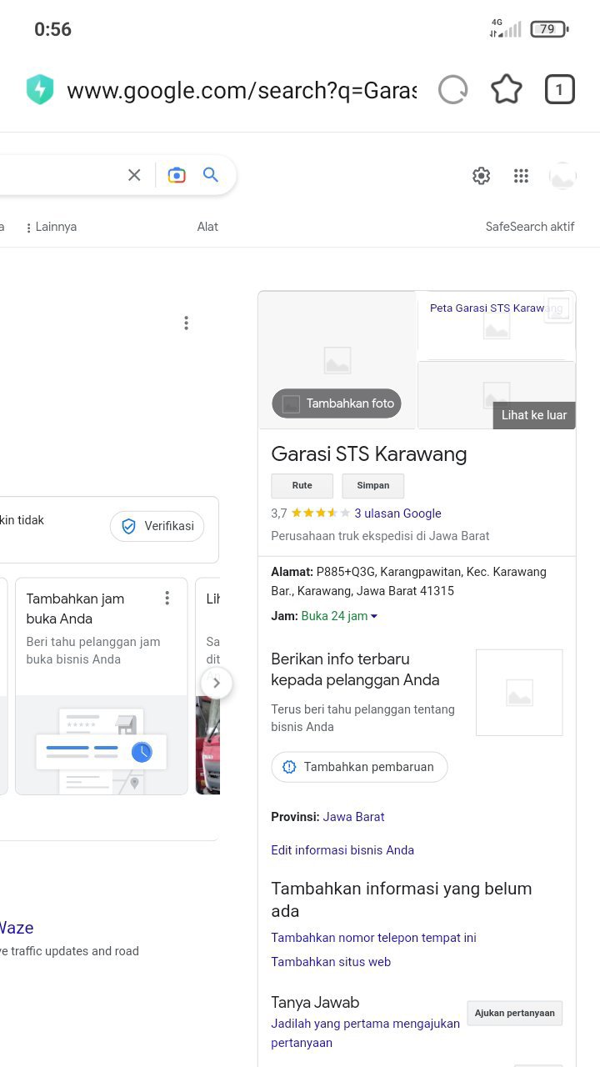Bookmark this page with star icon
The image size is (600, 1067).
(507, 89)
